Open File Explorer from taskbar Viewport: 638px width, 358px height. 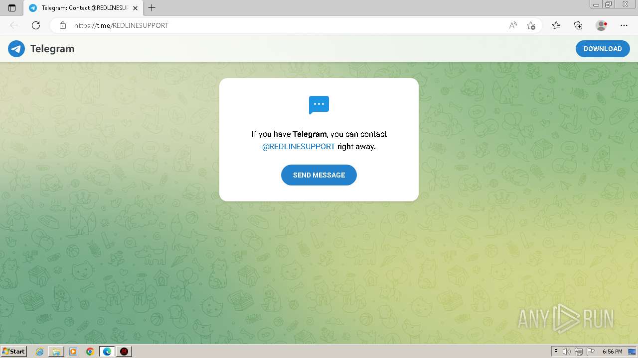click(56, 352)
